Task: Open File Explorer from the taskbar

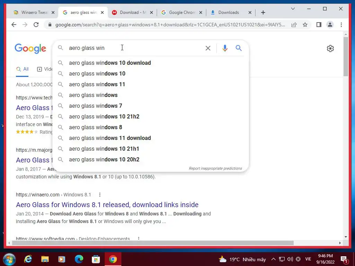Action: pyautogui.click(x=45, y=259)
